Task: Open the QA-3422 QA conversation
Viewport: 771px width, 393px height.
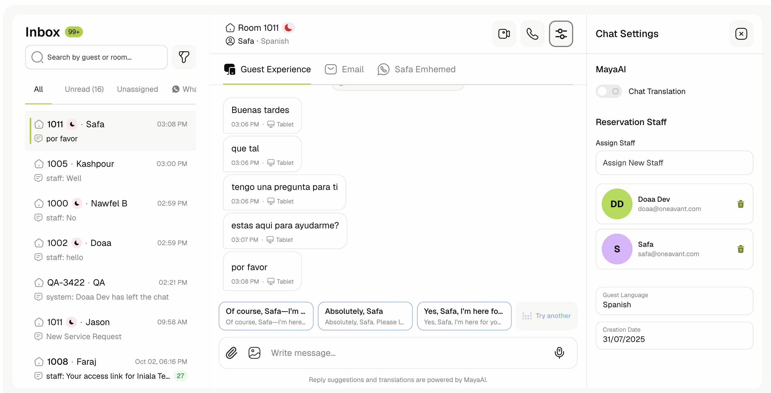Action: point(111,289)
